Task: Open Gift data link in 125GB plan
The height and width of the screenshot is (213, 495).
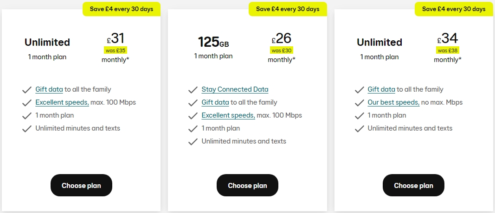Action: tap(215, 102)
